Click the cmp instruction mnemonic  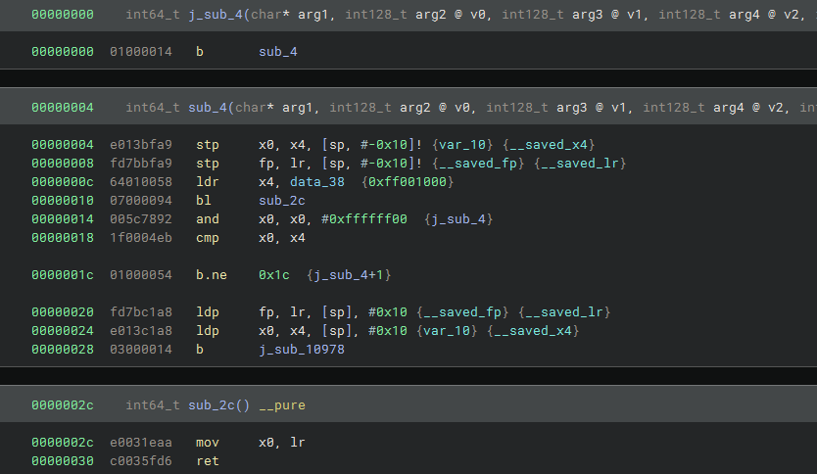coord(208,238)
